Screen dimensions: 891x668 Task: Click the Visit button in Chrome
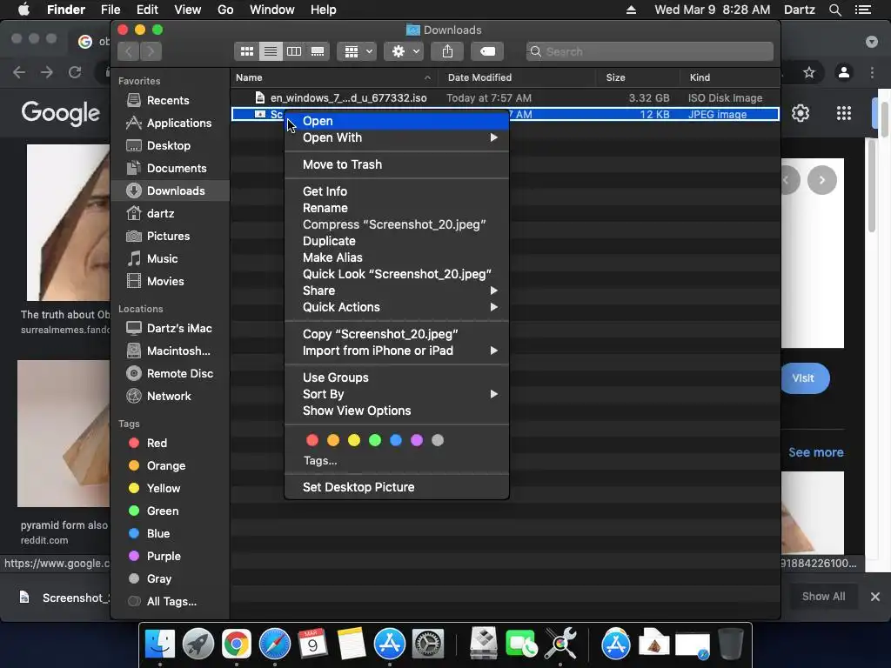click(803, 378)
